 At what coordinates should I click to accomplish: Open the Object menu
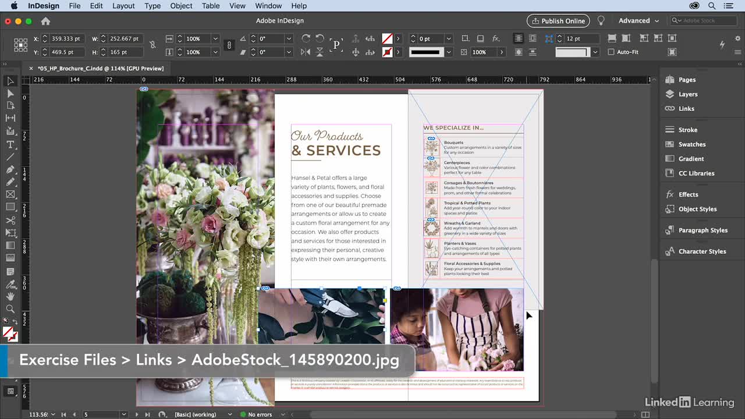coord(181,6)
